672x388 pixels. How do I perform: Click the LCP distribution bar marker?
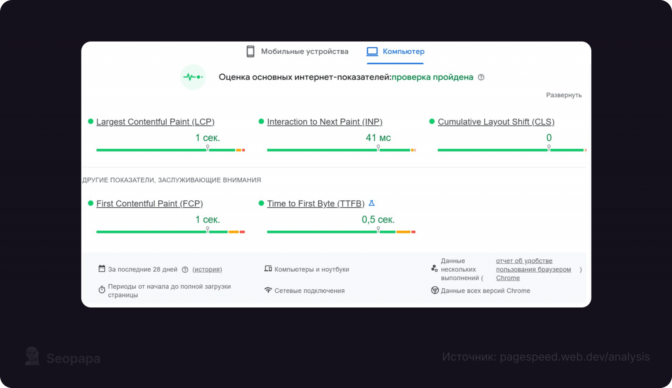click(x=207, y=148)
